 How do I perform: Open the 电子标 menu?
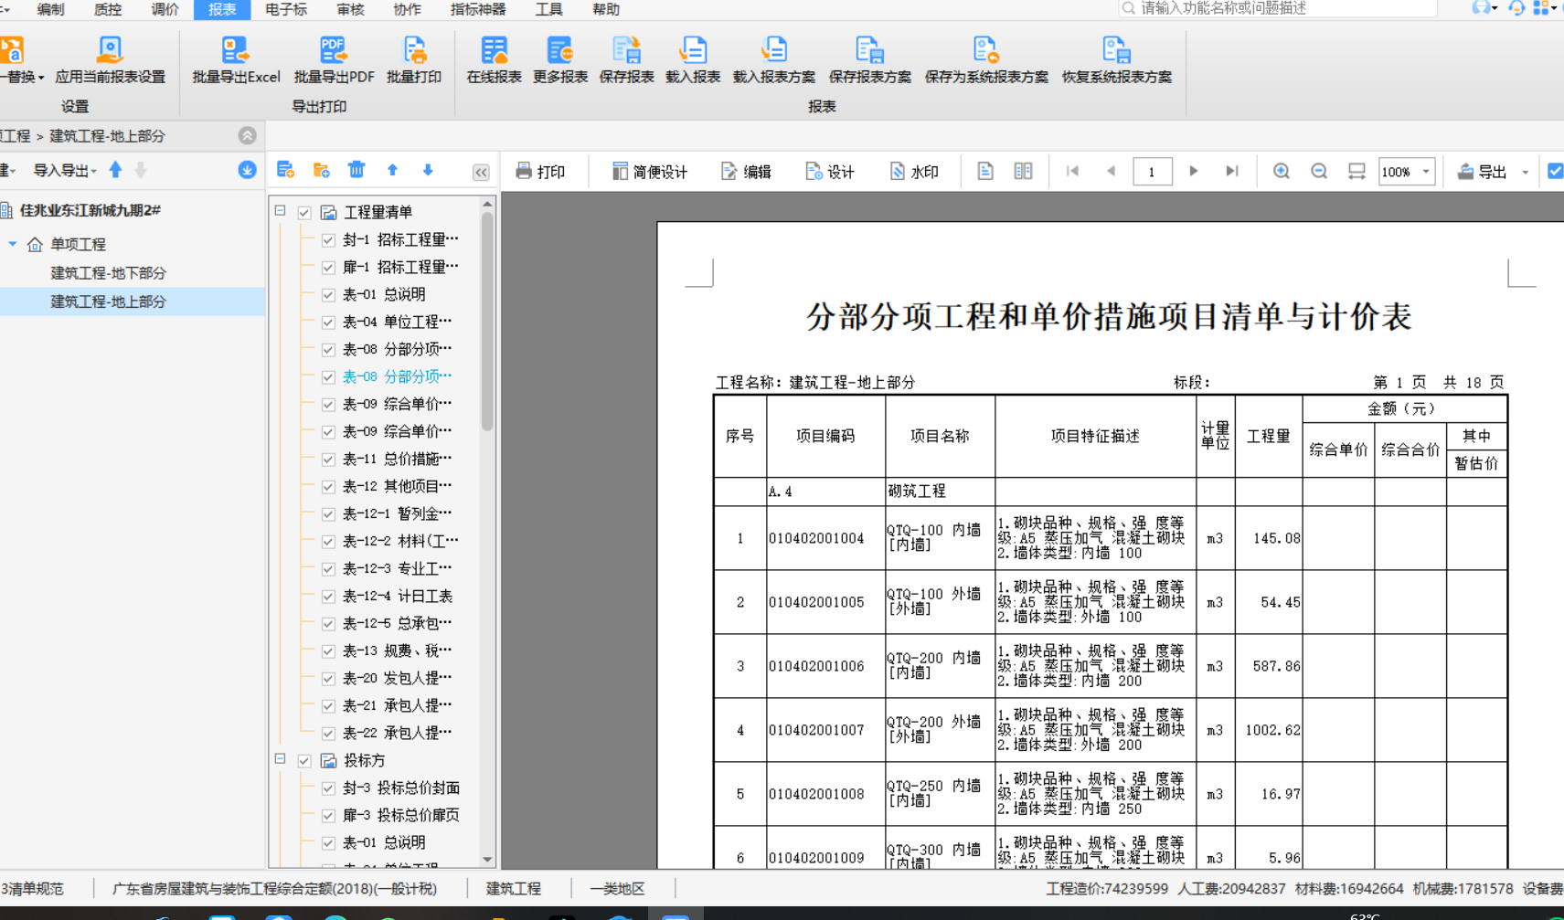[286, 9]
